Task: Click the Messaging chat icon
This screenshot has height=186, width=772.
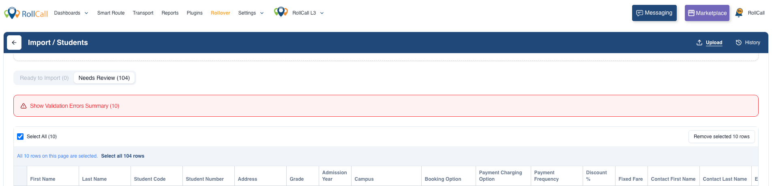Action: (639, 13)
